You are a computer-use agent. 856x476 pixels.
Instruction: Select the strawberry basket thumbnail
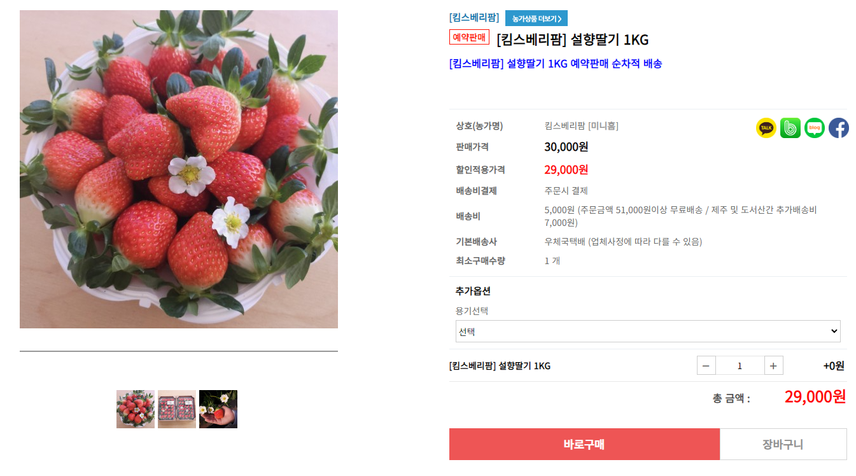136,409
